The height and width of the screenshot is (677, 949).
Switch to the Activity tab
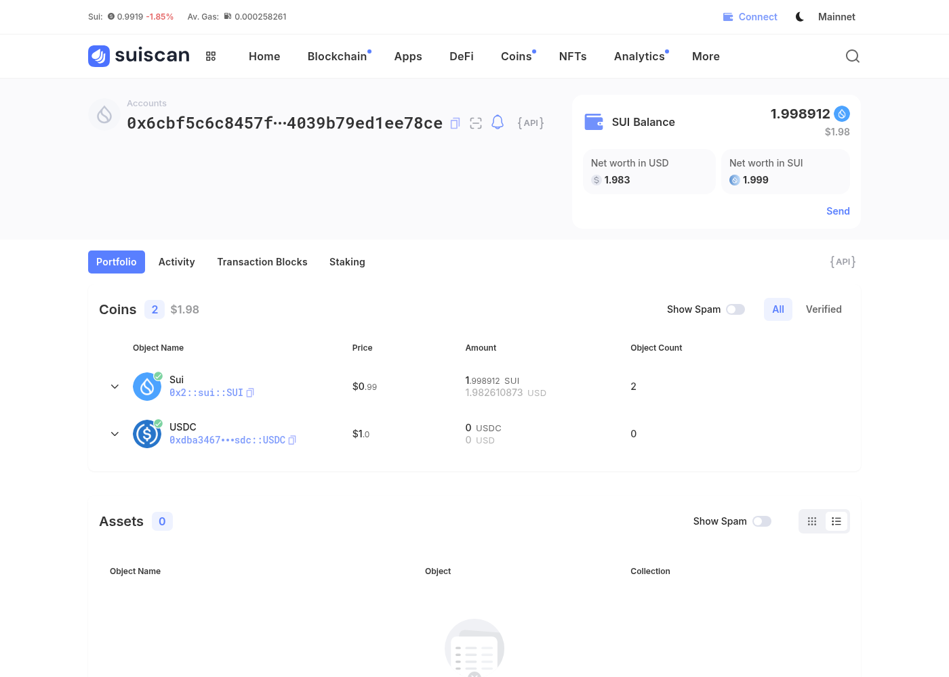click(176, 262)
